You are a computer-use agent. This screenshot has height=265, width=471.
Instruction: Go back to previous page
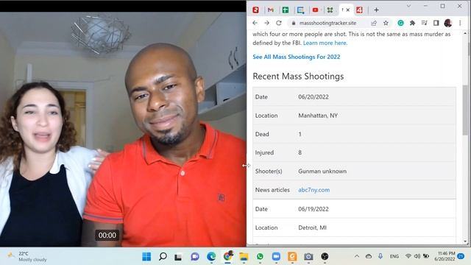[x=255, y=23]
